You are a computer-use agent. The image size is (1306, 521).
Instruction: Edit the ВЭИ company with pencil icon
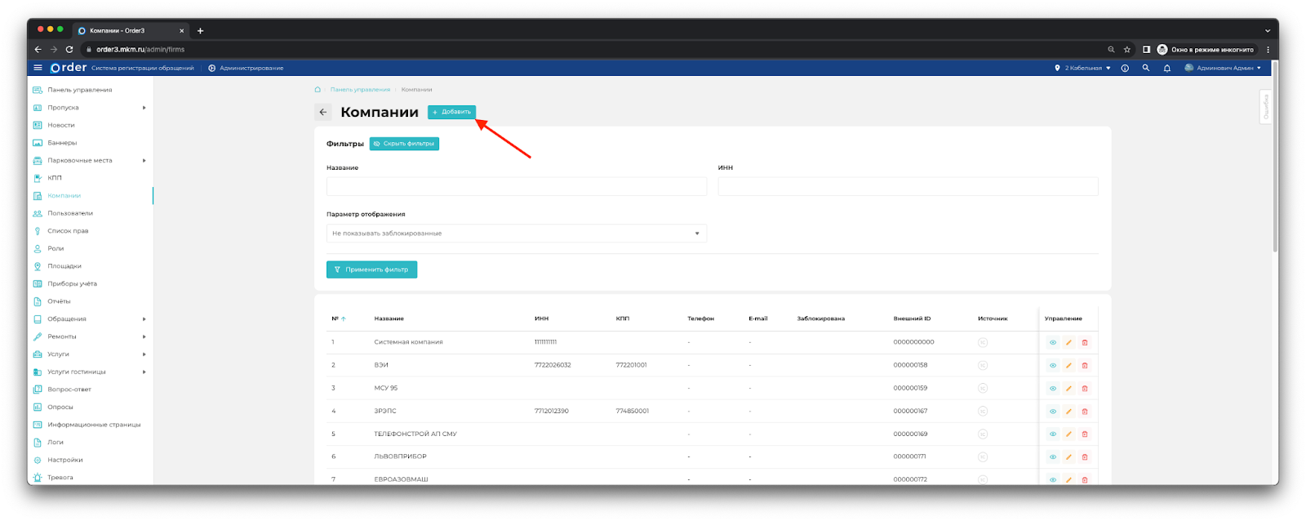1068,365
